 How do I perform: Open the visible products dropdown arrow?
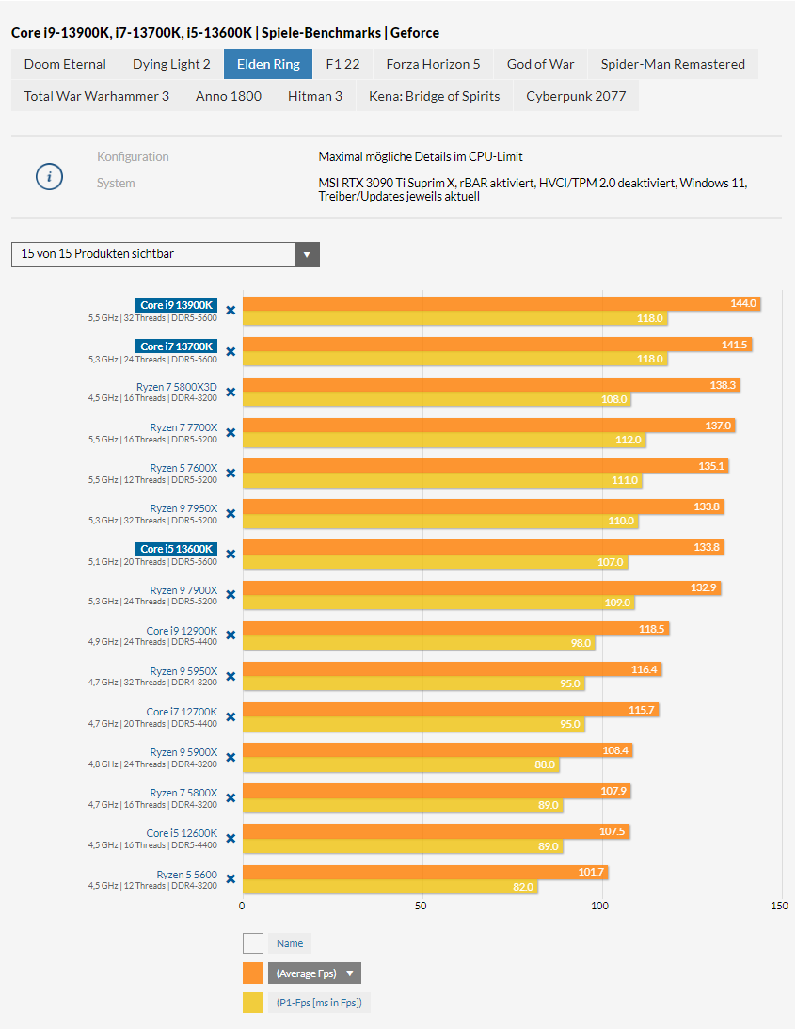coord(307,254)
